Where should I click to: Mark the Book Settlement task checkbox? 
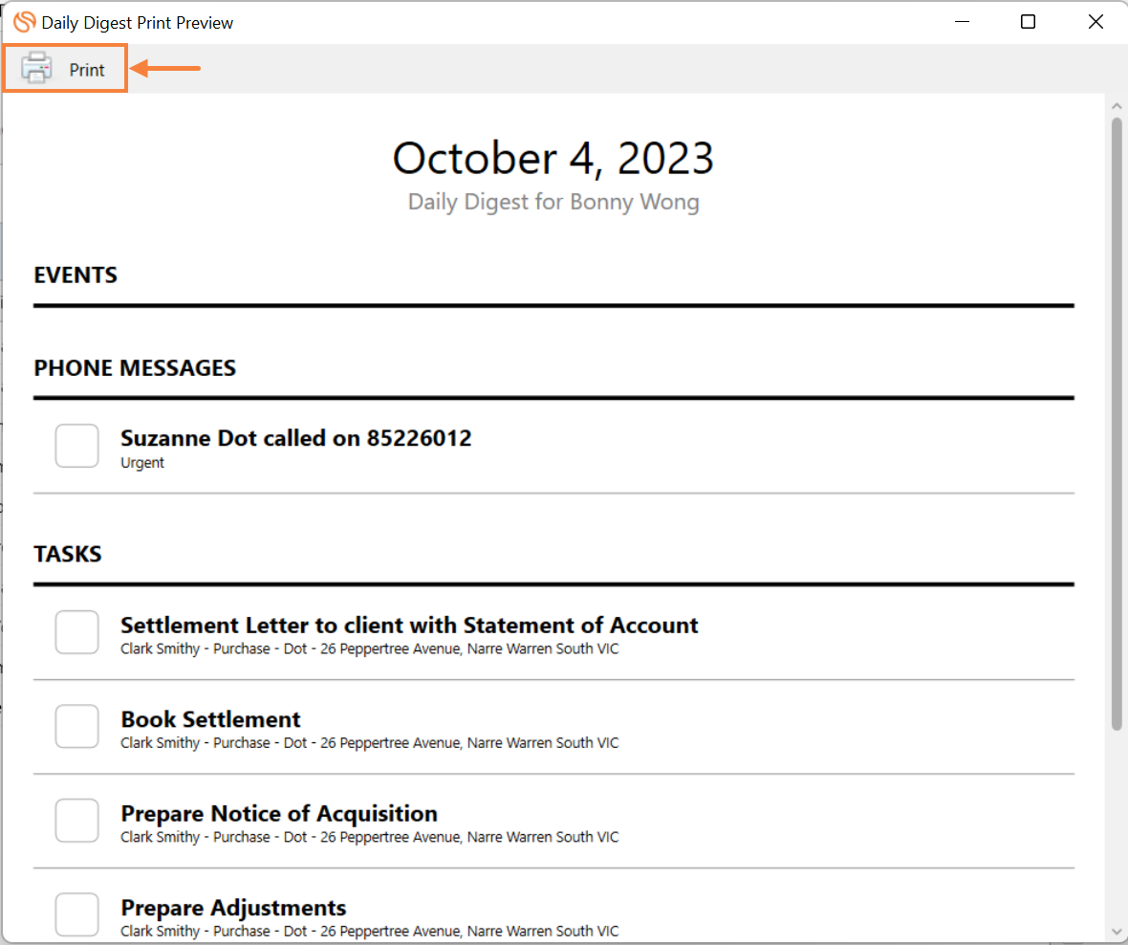77,726
